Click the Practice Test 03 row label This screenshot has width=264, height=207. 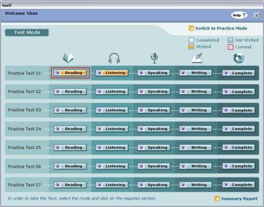tap(24, 110)
